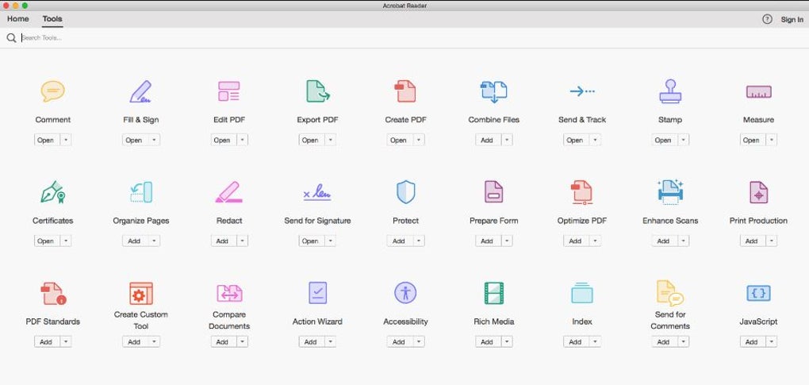Click the Prepare Form icon
The image size is (809, 385).
pyautogui.click(x=494, y=192)
